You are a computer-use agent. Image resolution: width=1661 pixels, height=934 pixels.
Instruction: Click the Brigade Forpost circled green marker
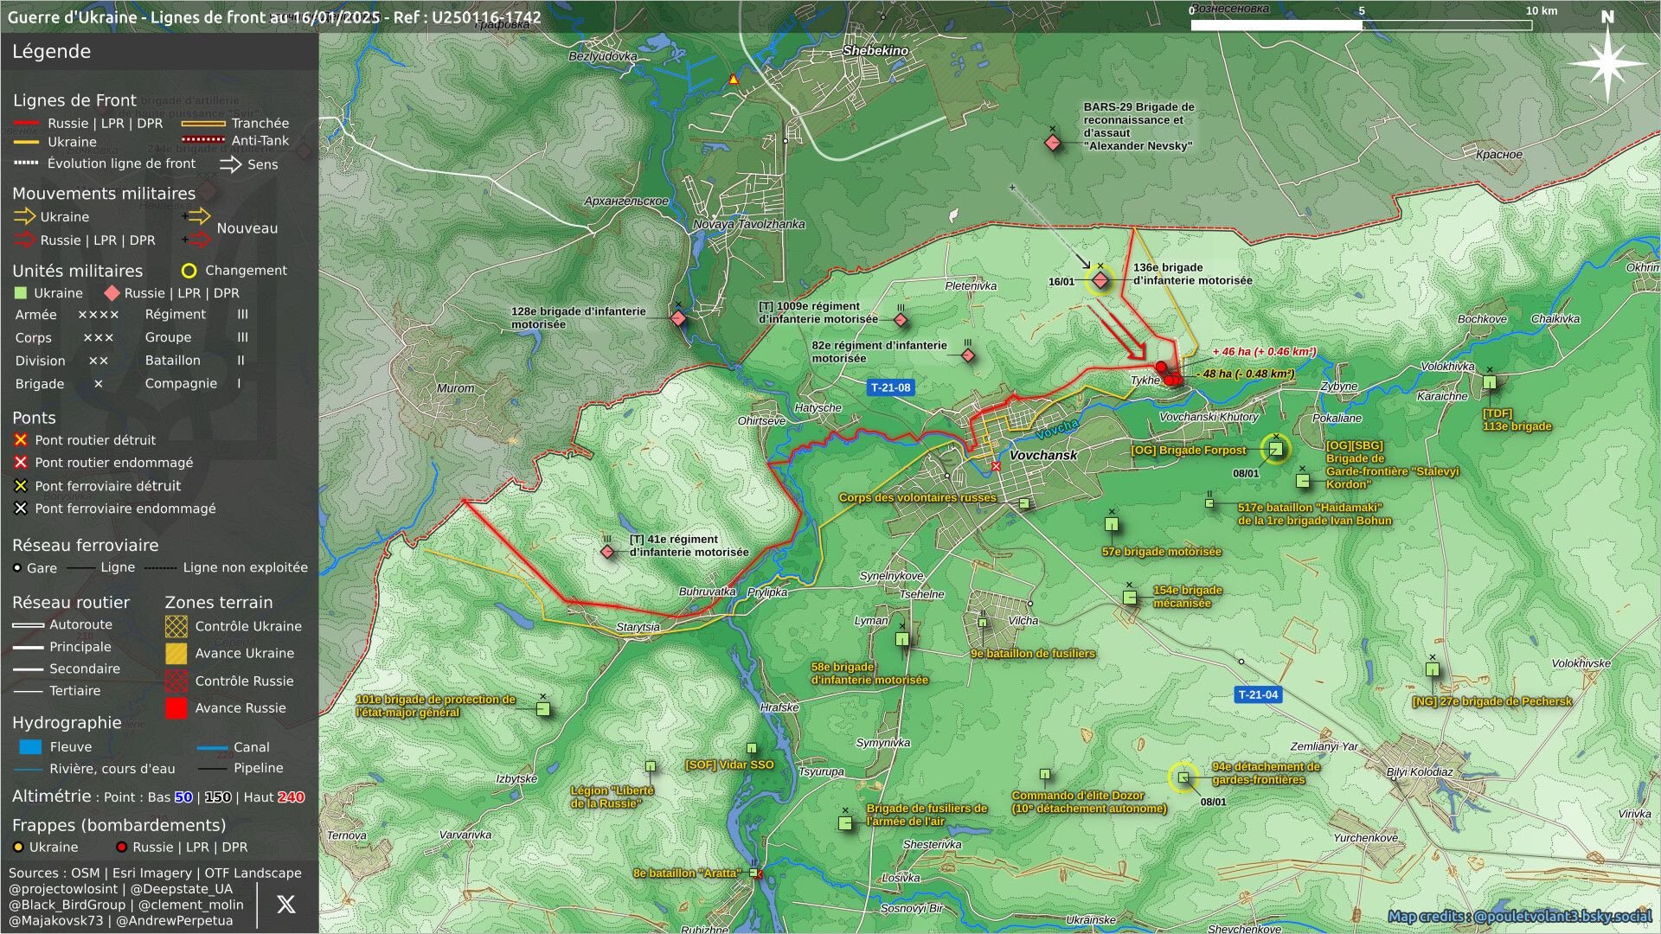point(1275,449)
